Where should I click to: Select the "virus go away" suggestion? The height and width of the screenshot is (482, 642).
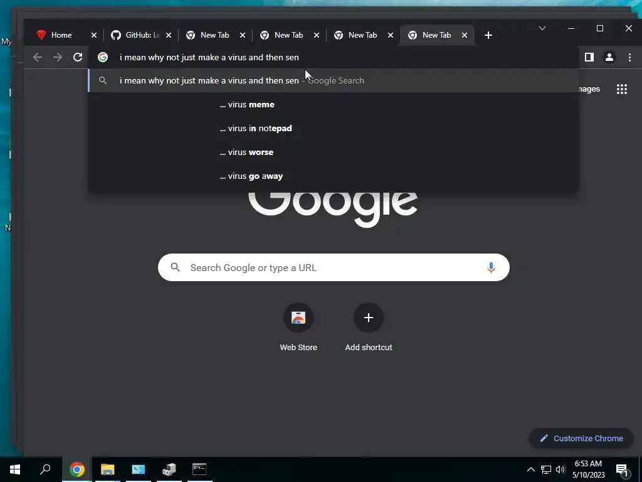pos(334,176)
